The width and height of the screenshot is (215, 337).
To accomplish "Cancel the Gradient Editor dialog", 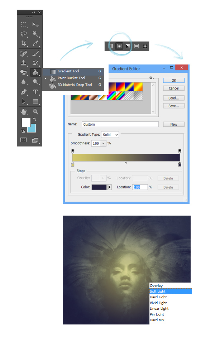I will [x=174, y=88].
